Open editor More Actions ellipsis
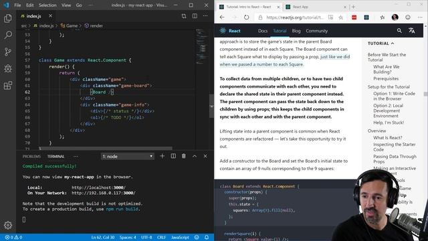 tap(205, 16)
